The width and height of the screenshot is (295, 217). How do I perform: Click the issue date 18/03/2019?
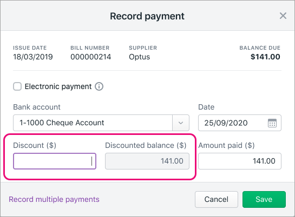click(x=33, y=57)
